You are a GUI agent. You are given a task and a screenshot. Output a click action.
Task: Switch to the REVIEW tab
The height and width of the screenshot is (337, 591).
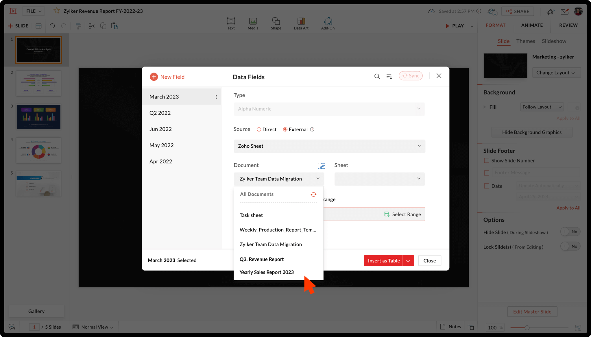point(568,25)
